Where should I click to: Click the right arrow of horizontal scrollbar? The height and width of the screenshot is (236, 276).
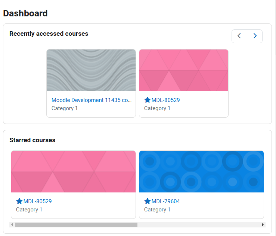263,224
